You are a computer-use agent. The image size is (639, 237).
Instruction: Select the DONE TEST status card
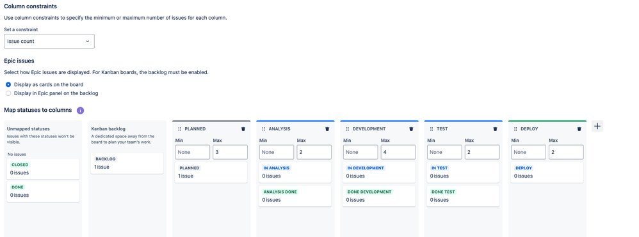coord(463,196)
